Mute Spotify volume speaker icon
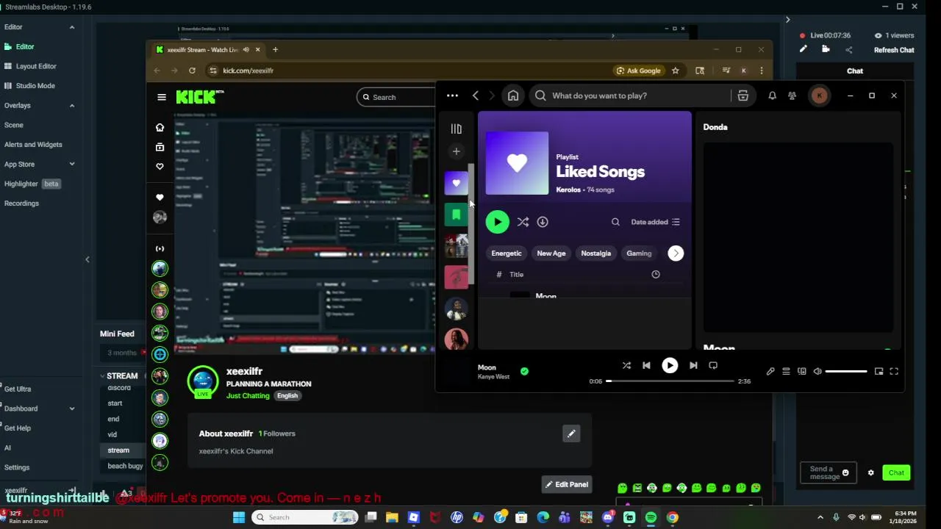The image size is (941, 529). pos(817,372)
